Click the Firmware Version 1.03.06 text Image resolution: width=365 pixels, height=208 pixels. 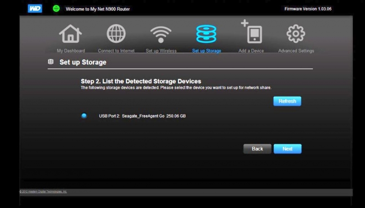coord(308,9)
